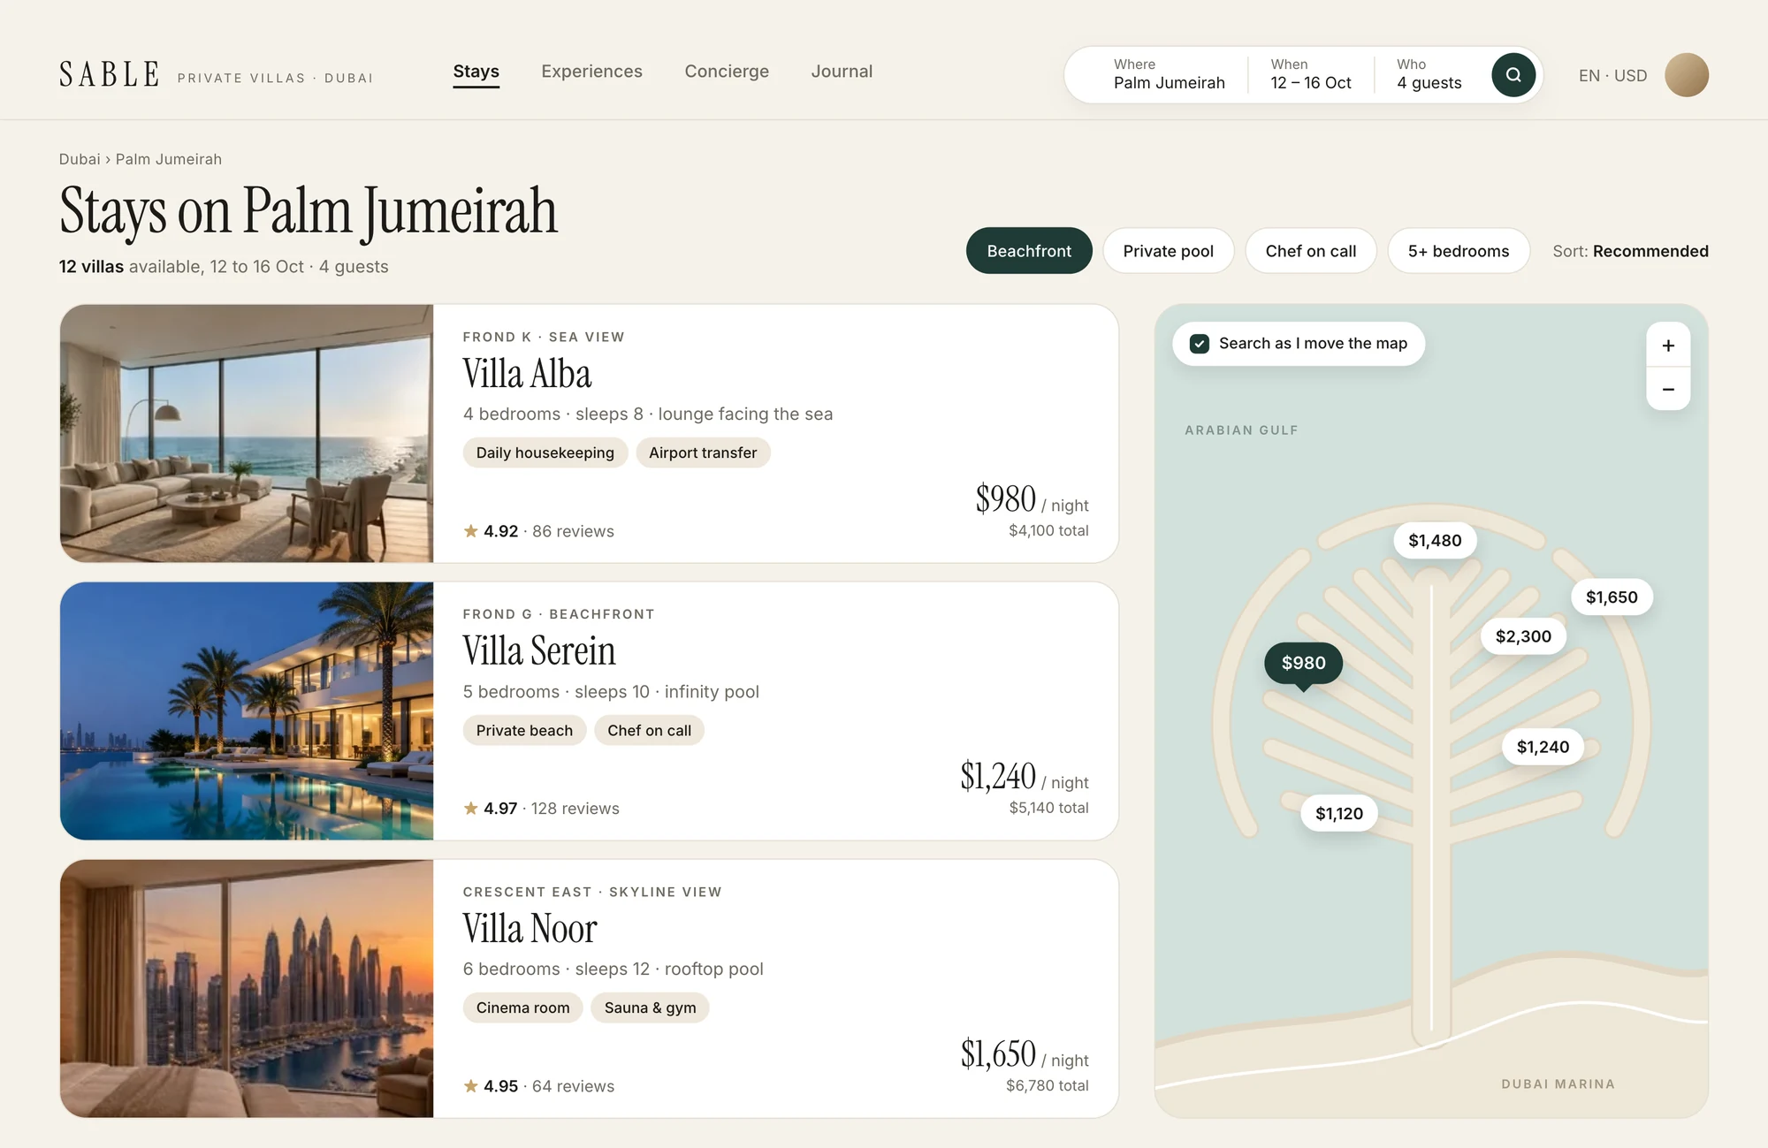Open the Villa Alba listing title
Viewport: 1768px width, 1148px height.
(x=527, y=374)
